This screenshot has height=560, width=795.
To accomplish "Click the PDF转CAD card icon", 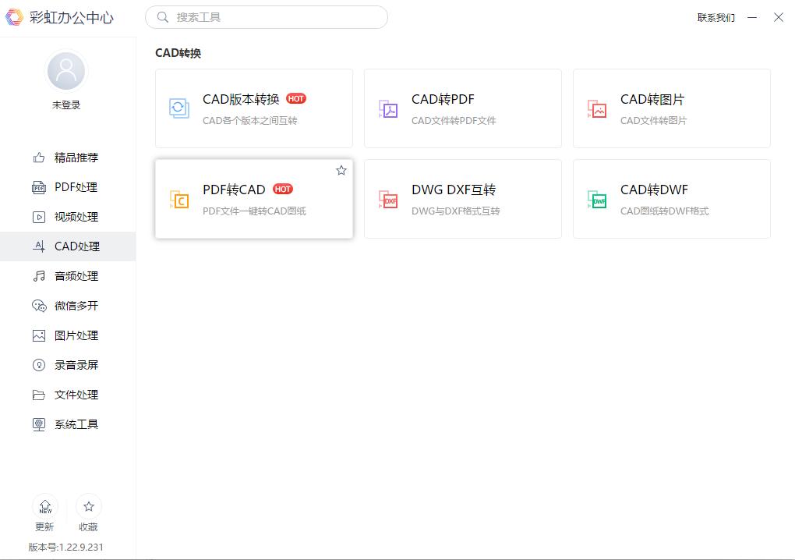I will point(179,200).
